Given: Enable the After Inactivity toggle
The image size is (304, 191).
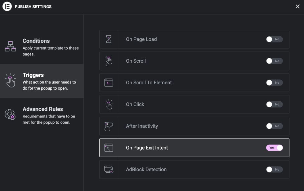Looking at the screenshot, I should click(274, 126).
